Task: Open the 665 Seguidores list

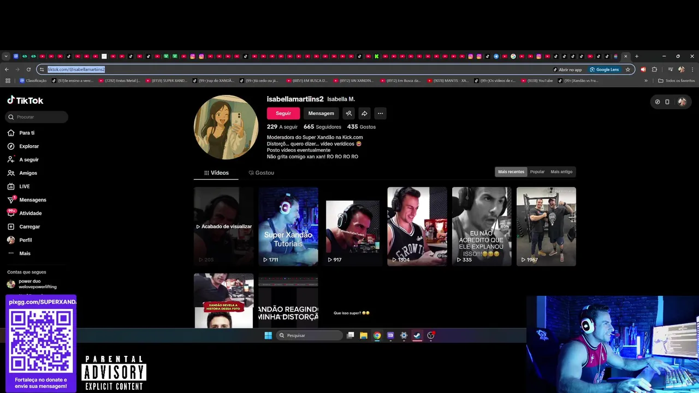Action: click(322, 127)
